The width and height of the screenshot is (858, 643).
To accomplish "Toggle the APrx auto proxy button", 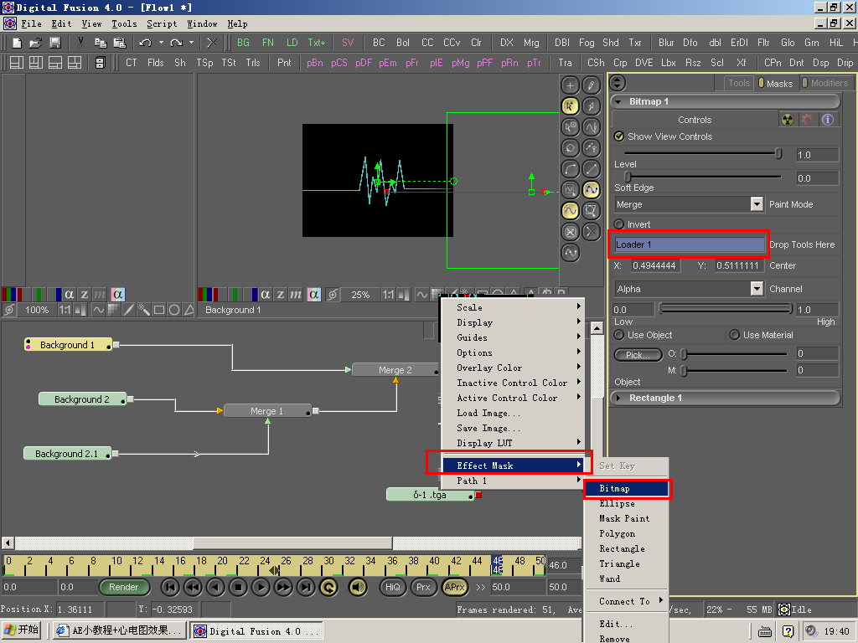I will 455,587.
